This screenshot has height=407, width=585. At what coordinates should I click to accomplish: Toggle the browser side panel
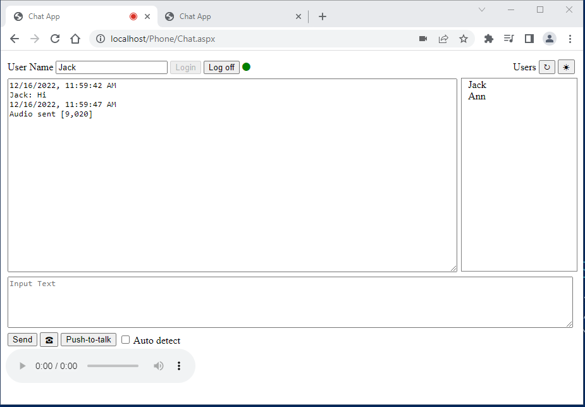coord(529,39)
